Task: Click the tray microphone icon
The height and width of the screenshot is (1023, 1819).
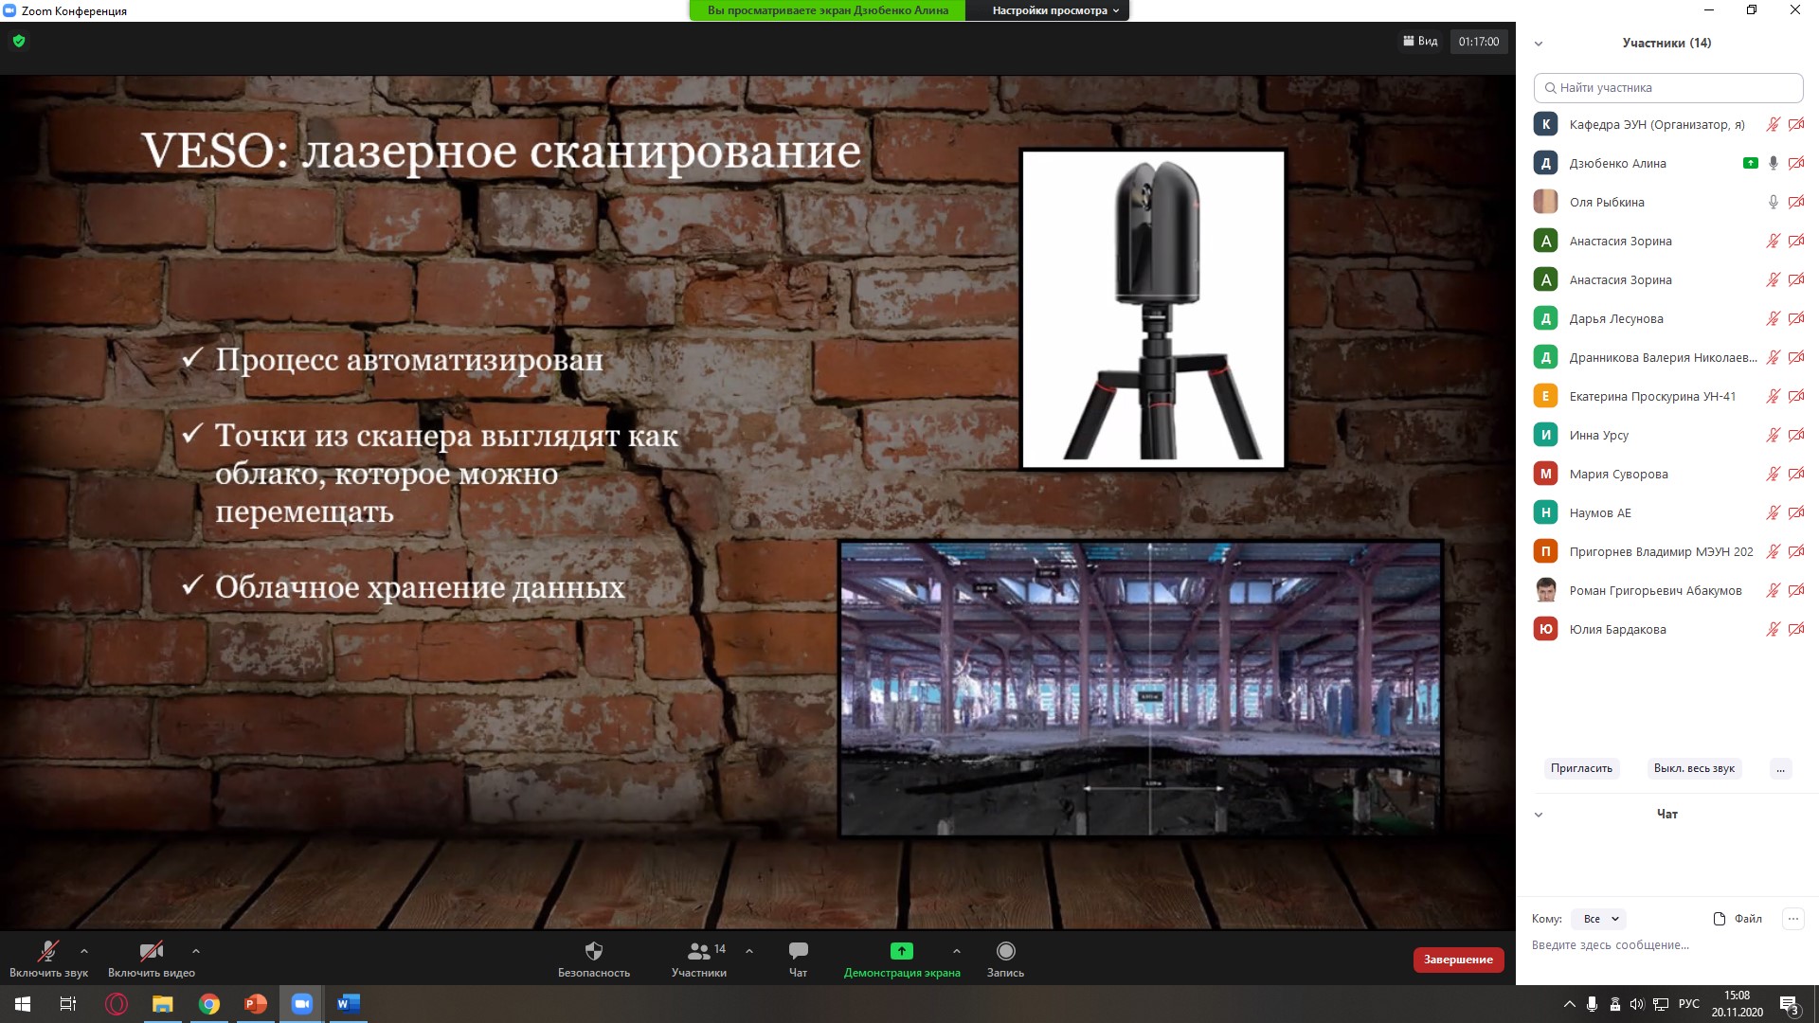Action: [x=1593, y=1004]
